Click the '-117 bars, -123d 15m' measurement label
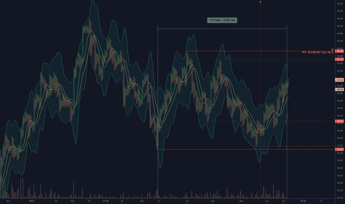Screen dimensions: 345x204 point(222,20)
